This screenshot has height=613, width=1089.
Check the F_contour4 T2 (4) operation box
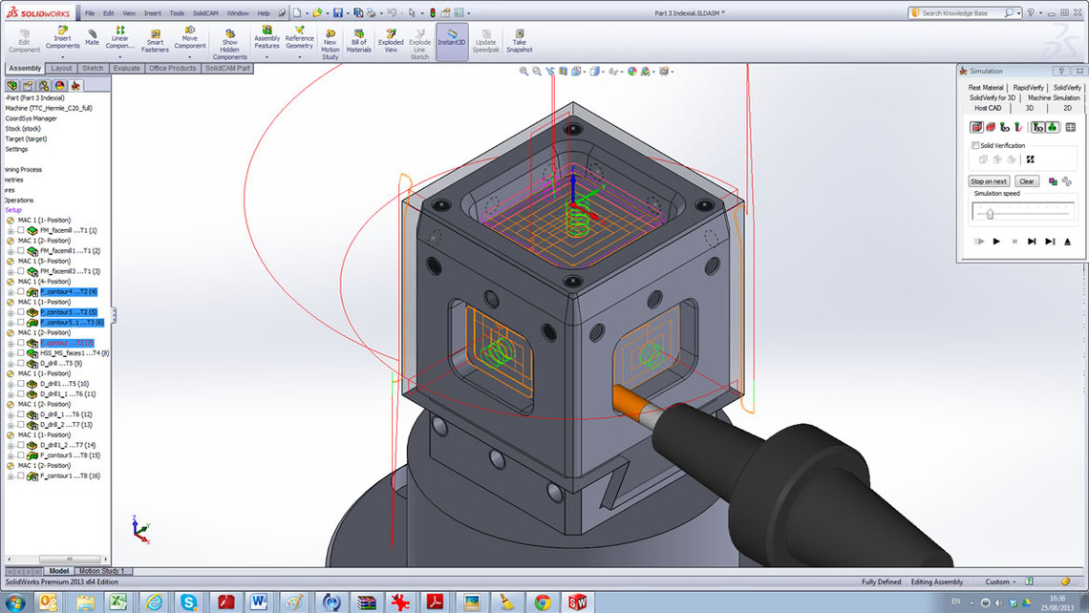[x=21, y=291]
